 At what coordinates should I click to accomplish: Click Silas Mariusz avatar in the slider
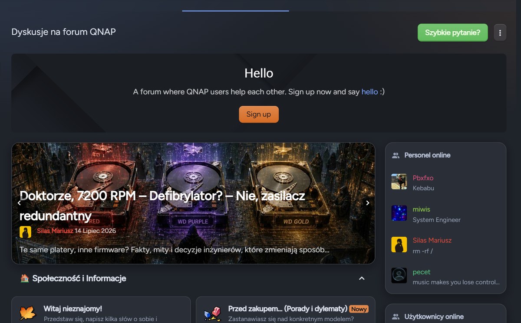click(26, 232)
